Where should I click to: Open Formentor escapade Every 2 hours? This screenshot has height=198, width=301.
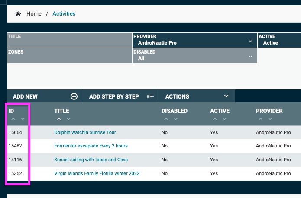(x=91, y=146)
